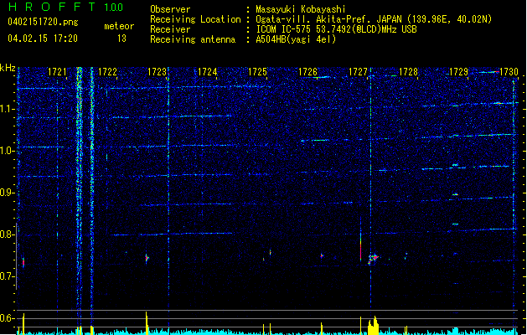The image size is (527, 335).
Task: Click the 1730 time marker
Action: point(509,72)
